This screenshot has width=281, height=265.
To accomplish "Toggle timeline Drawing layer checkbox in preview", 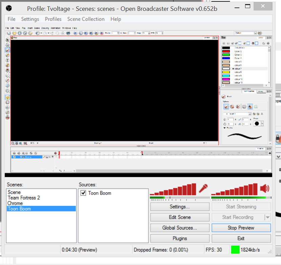I will point(14,157).
